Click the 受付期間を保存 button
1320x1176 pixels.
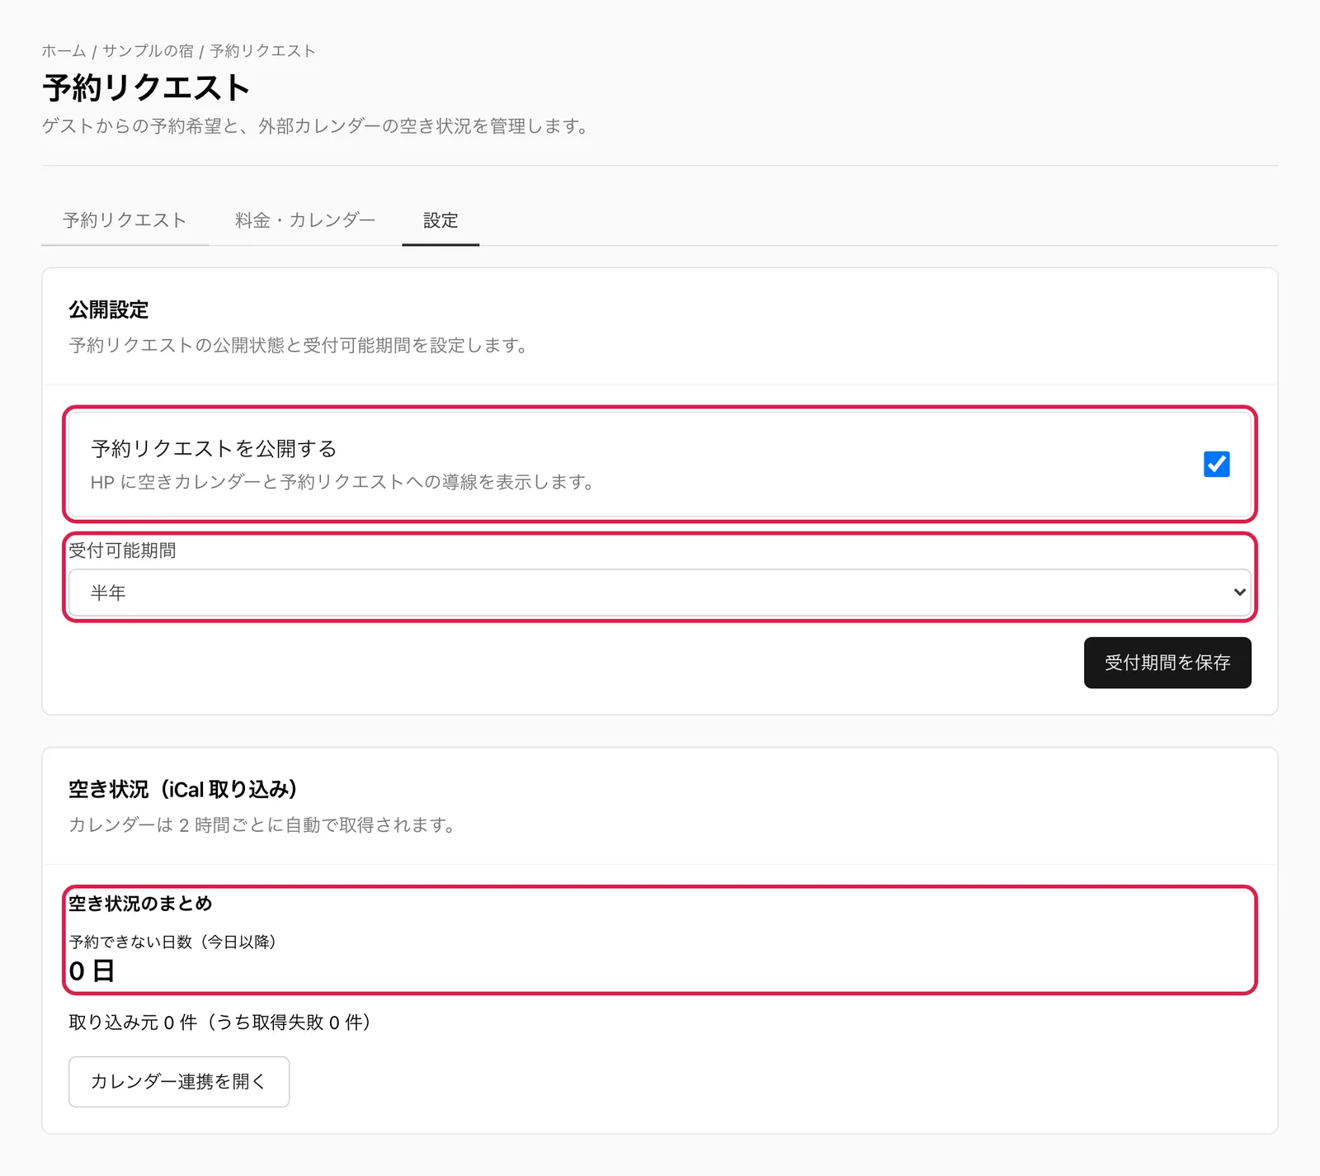pyautogui.click(x=1167, y=663)
